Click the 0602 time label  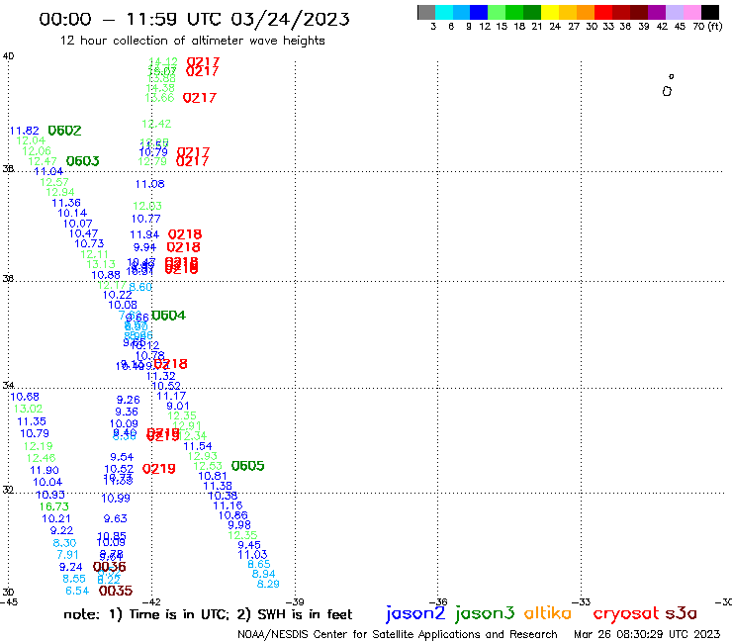(x=64, y=131)
